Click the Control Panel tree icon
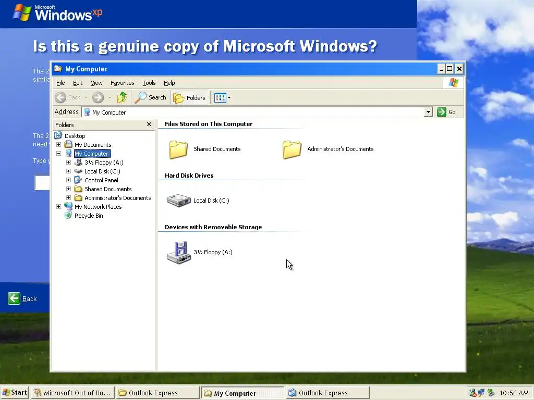 pyautogui.click(x=78, y=180)
